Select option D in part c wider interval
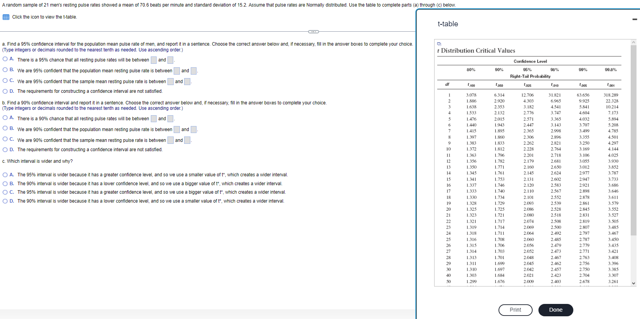This screenshot has width=640, height=319. 5,201
